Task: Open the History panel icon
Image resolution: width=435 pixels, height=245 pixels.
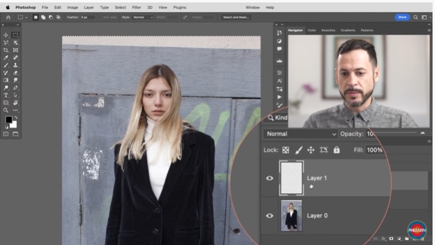Action: [279, 33]
